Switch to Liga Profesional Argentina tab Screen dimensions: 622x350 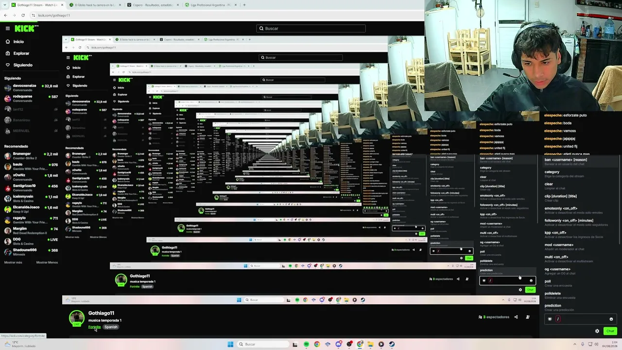click(211, 5)
